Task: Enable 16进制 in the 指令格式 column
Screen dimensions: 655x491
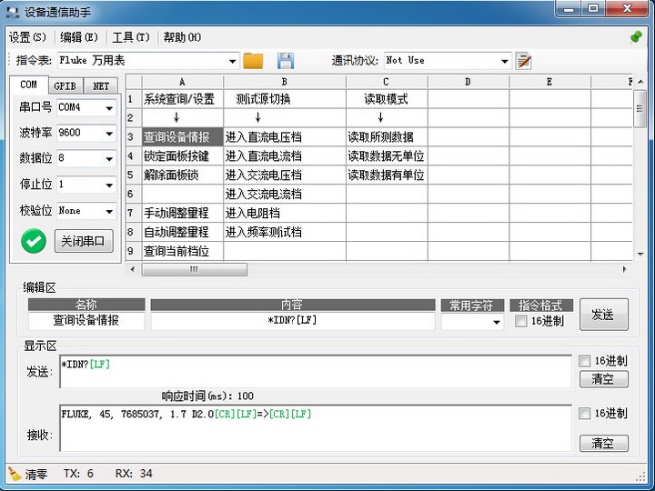Action: (521, 321)
